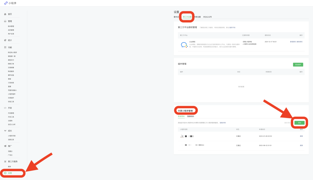Screen dimensions: 313x180
Task: Select the 我授权的 tab
Action: click(x=190, y=116)
